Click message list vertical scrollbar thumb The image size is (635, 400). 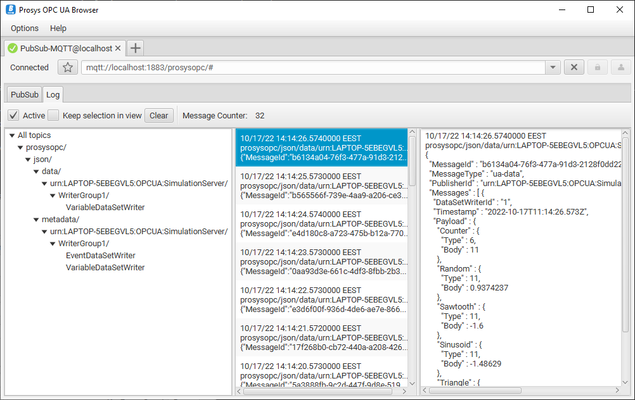(x=413, y=161)
